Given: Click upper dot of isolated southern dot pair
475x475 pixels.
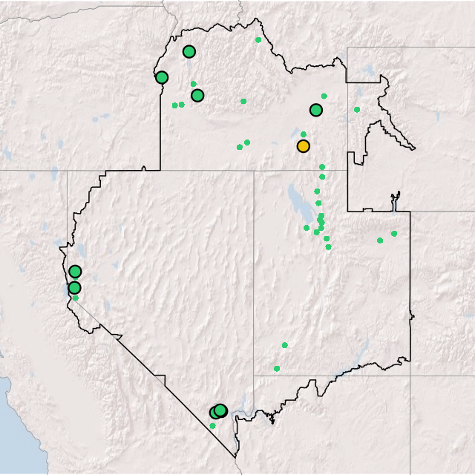Looking at the screenshot, I should tap(284, 345).
